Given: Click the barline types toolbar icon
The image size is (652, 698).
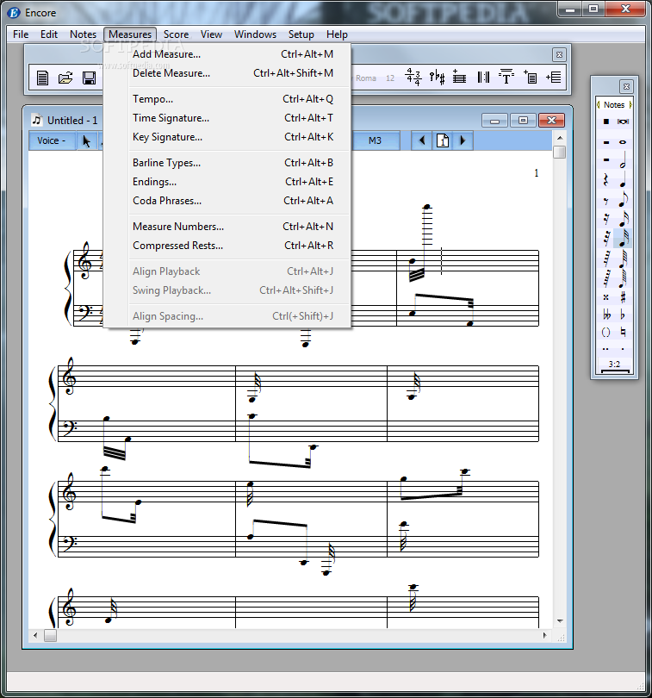Looking at the screenshot, I should [483, 78].
